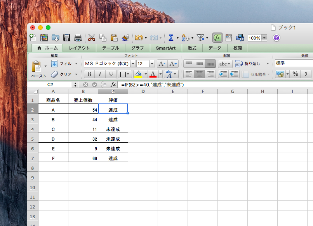Switch to 校閲 tab
Image resolution: width=313 pixels, height=226 pixels.
[238, 48]
